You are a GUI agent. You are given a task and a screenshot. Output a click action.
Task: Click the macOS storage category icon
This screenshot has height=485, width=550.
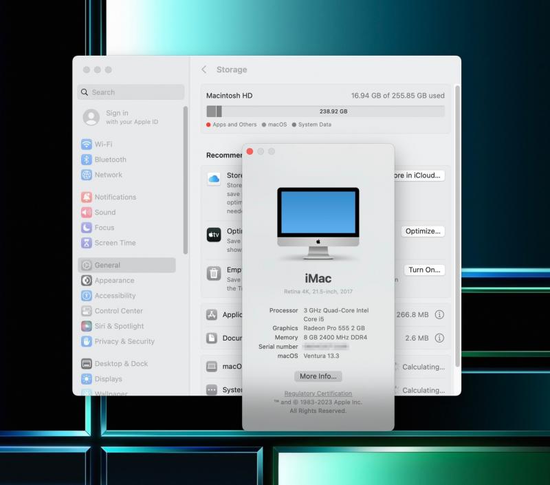tap(212, 367)
